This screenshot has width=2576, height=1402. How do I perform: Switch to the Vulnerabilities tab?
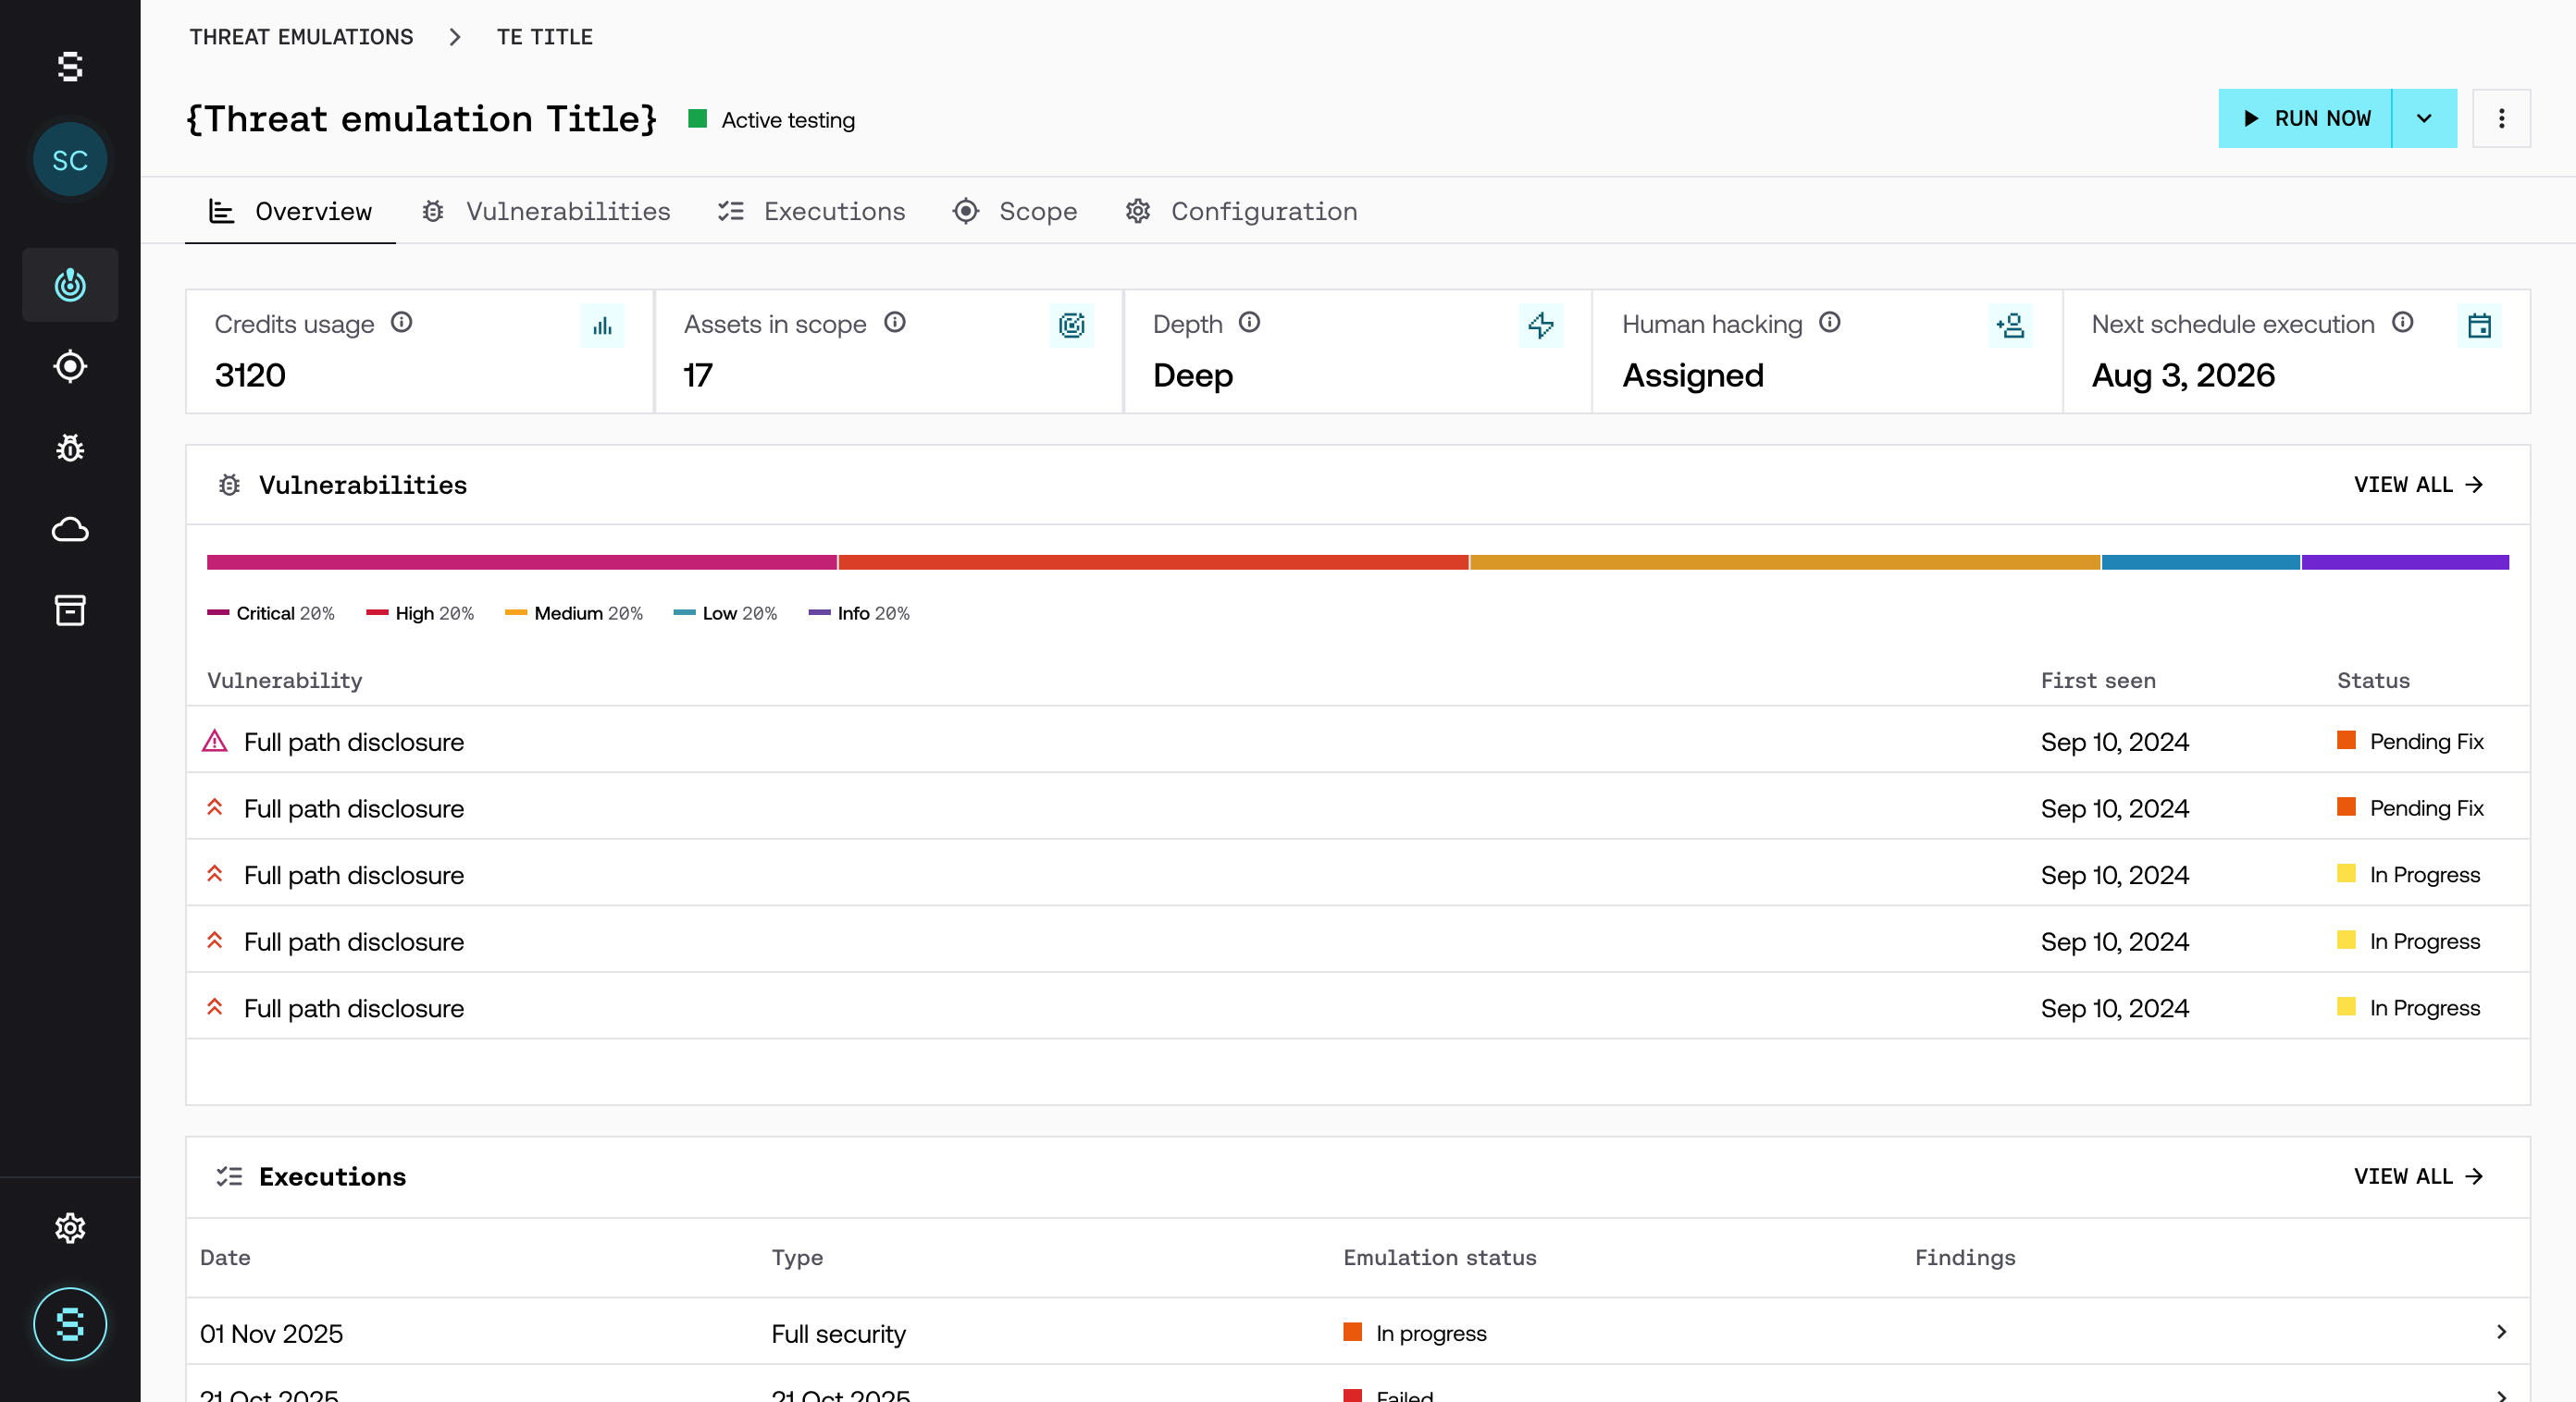coord(546,212)
